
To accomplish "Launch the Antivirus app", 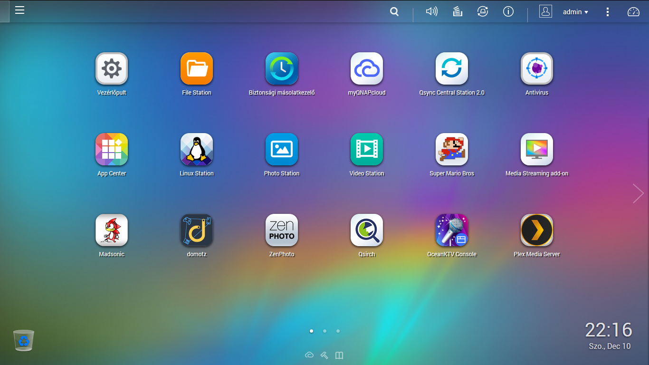I will tap(537, 68).
